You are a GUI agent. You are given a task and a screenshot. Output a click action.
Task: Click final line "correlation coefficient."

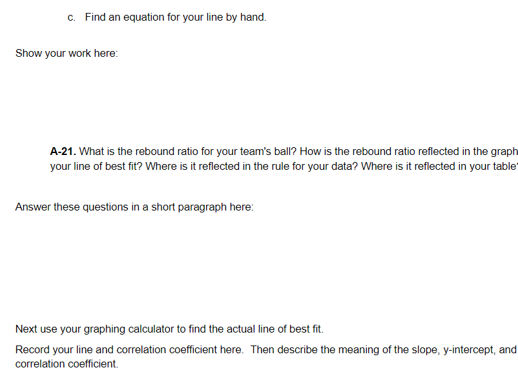(x=67, y=364)
